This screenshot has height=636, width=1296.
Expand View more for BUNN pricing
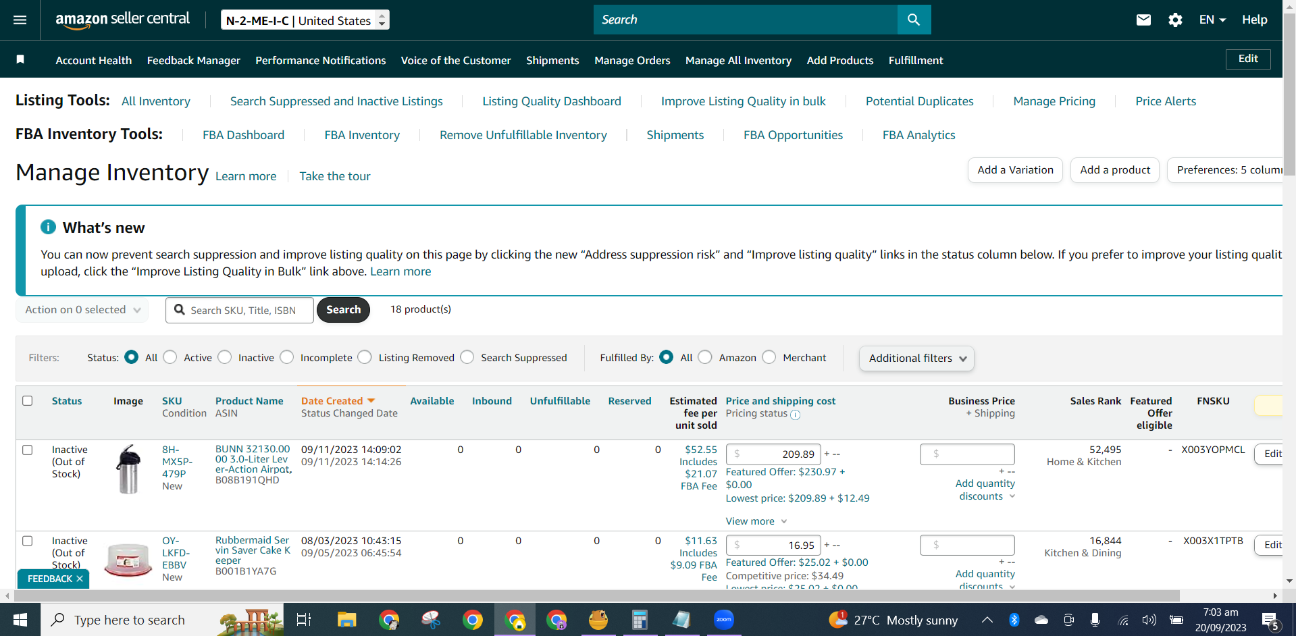756,521
